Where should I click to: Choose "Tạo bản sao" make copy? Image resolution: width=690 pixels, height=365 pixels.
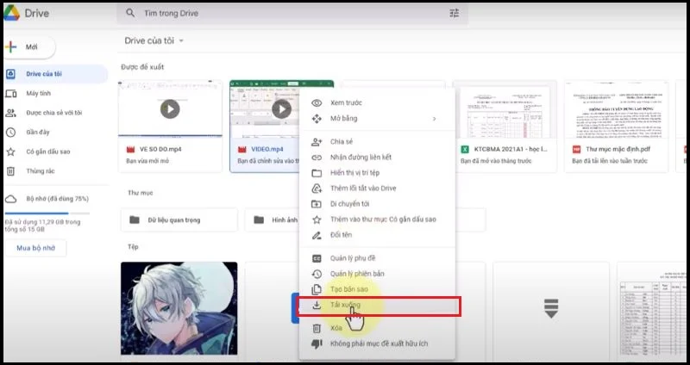[377, 289]
